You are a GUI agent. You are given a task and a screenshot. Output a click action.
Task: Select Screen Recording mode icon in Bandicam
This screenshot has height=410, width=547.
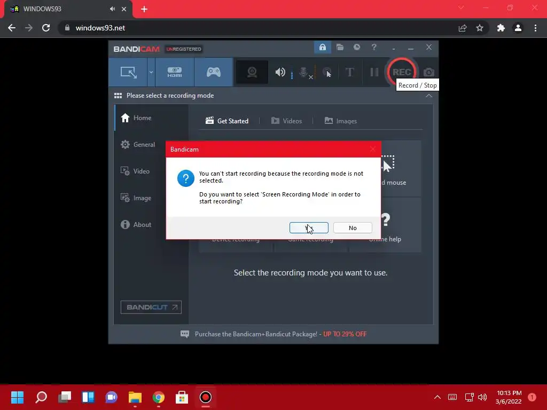coord(128,72)
